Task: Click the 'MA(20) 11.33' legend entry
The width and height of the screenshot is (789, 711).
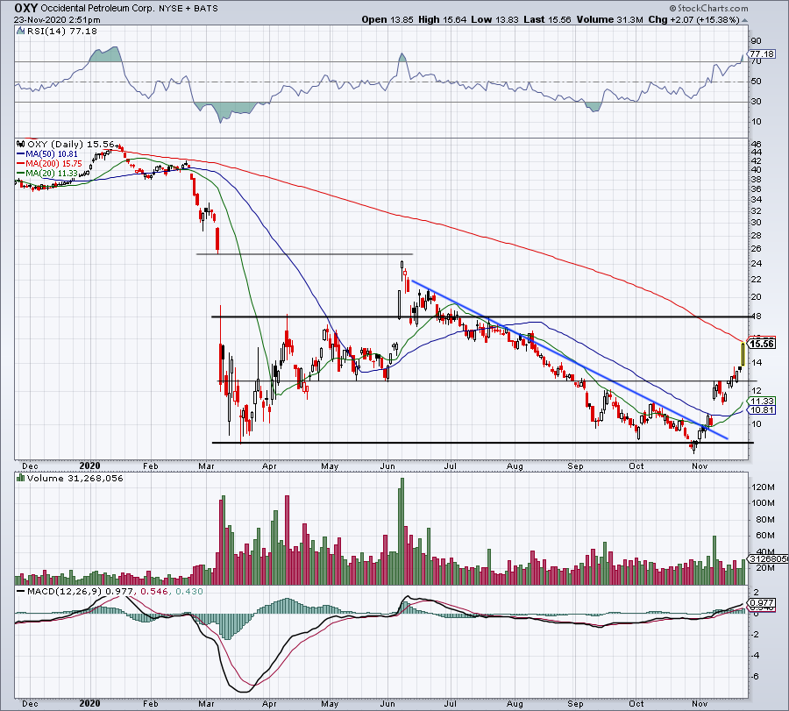Action: (x=52, y=173)
